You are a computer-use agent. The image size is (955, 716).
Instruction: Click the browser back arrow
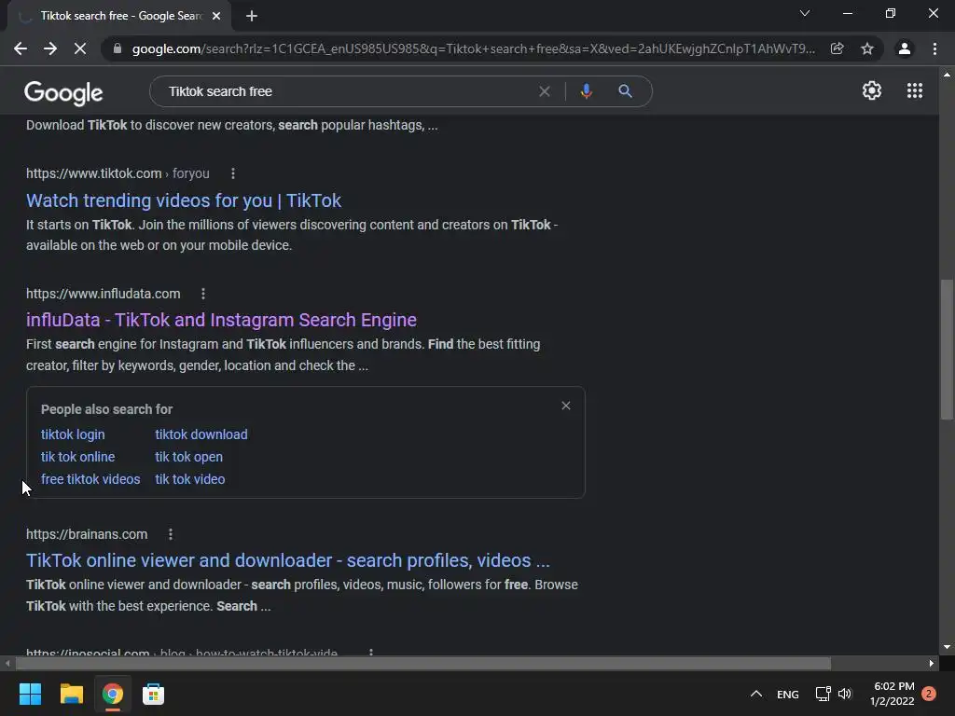click(21, 48)
